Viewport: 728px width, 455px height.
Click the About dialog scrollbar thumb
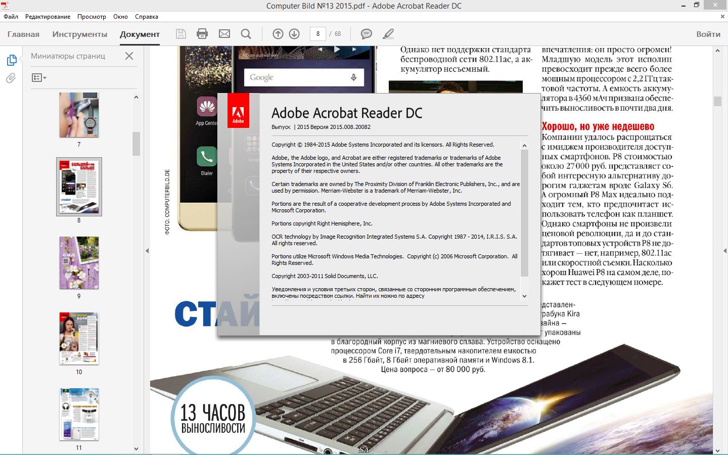[x=524, y=213]
